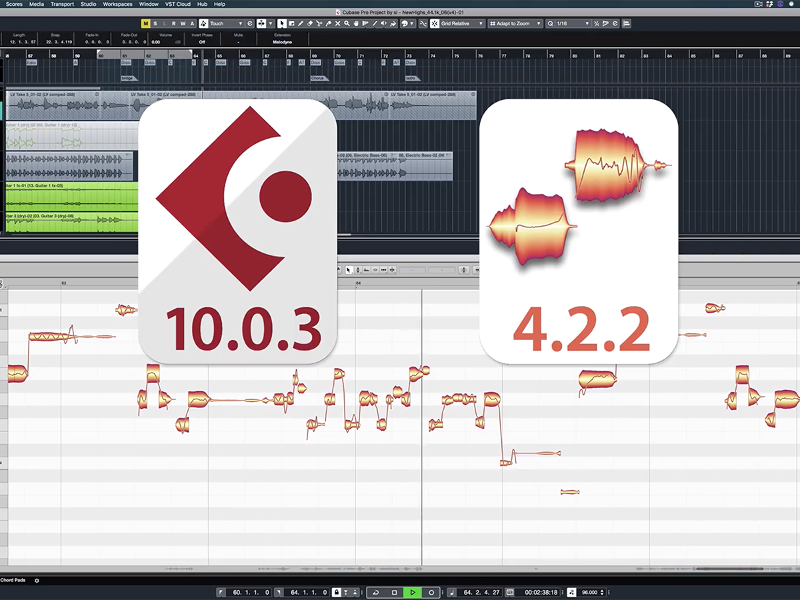The image size is (800, 600).
Task: Open the Media menu
Action: (x=37, y=4)
